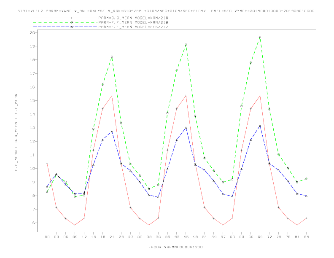This screenshot has height=258, width=334.
Task: Click the chart title line starting STAT=VL1L2
Action: point(166,11)
